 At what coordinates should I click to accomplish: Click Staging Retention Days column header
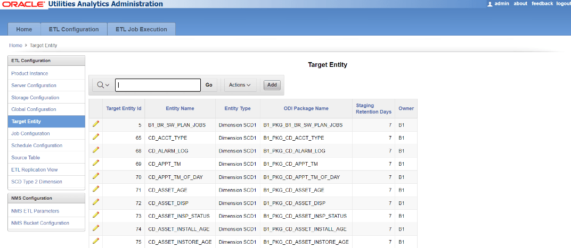coord(373,108)
